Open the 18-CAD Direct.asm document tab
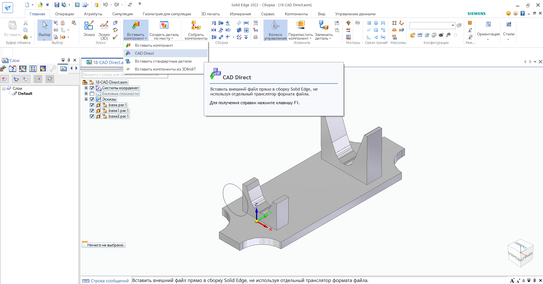Screen dimensions: 543x284 point(105,62)
